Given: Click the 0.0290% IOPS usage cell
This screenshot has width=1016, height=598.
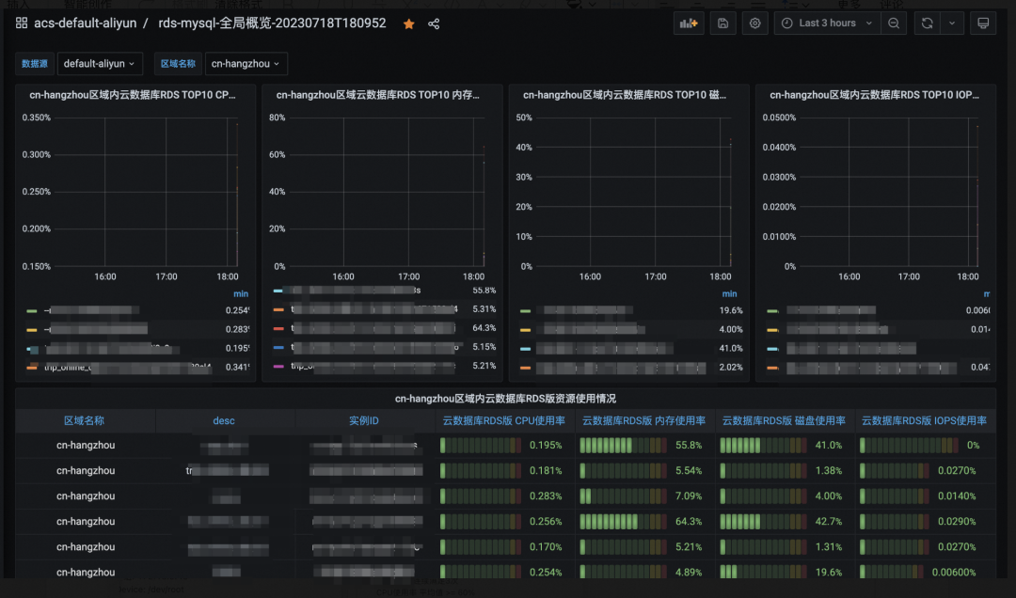Looking at the screenshot, I should pyautogui.click(x=924, y=521).
